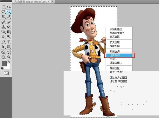Select the Path Selection tool
The width and height of the screenshot is (159, 118).
click(3, 47)
